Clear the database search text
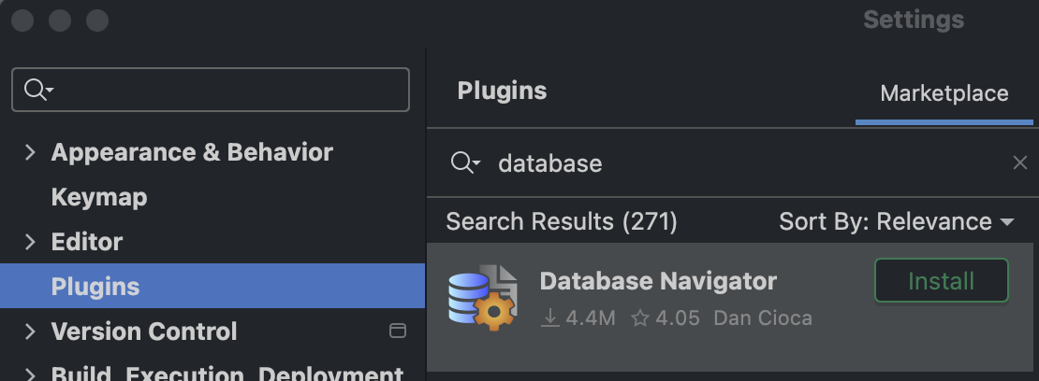1039x381 pixels. [1020, 163]
